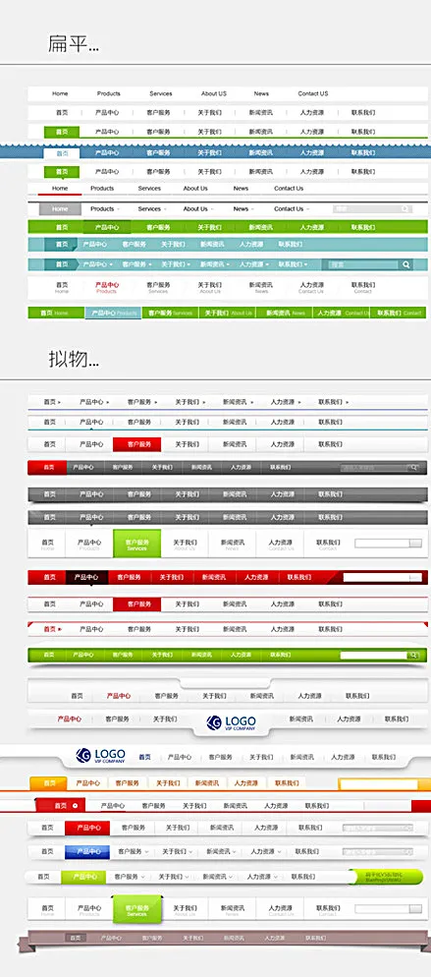The width and height of the screenshot is (431, 977).
Task: Select dark 产品中心 tab on red glossy bar
Action: (x=87, y=578)
